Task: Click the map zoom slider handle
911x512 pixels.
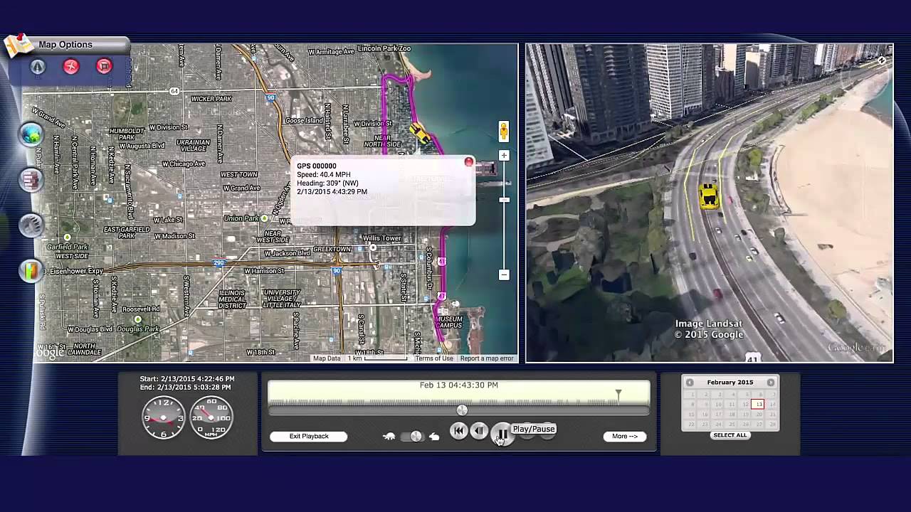Action: pos(504,201)
